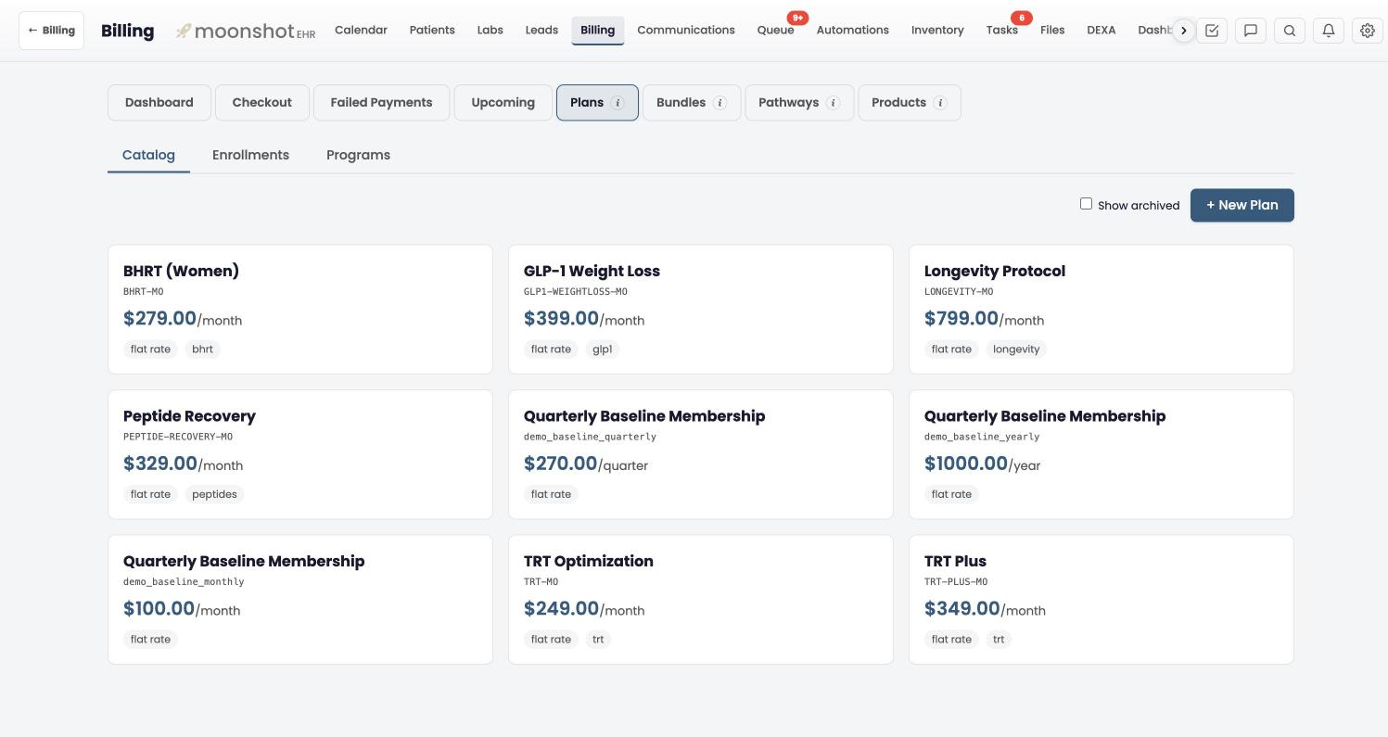Select the Catalog tab
The height and width of the screenshot is (737, 1388).
[148, 155]
